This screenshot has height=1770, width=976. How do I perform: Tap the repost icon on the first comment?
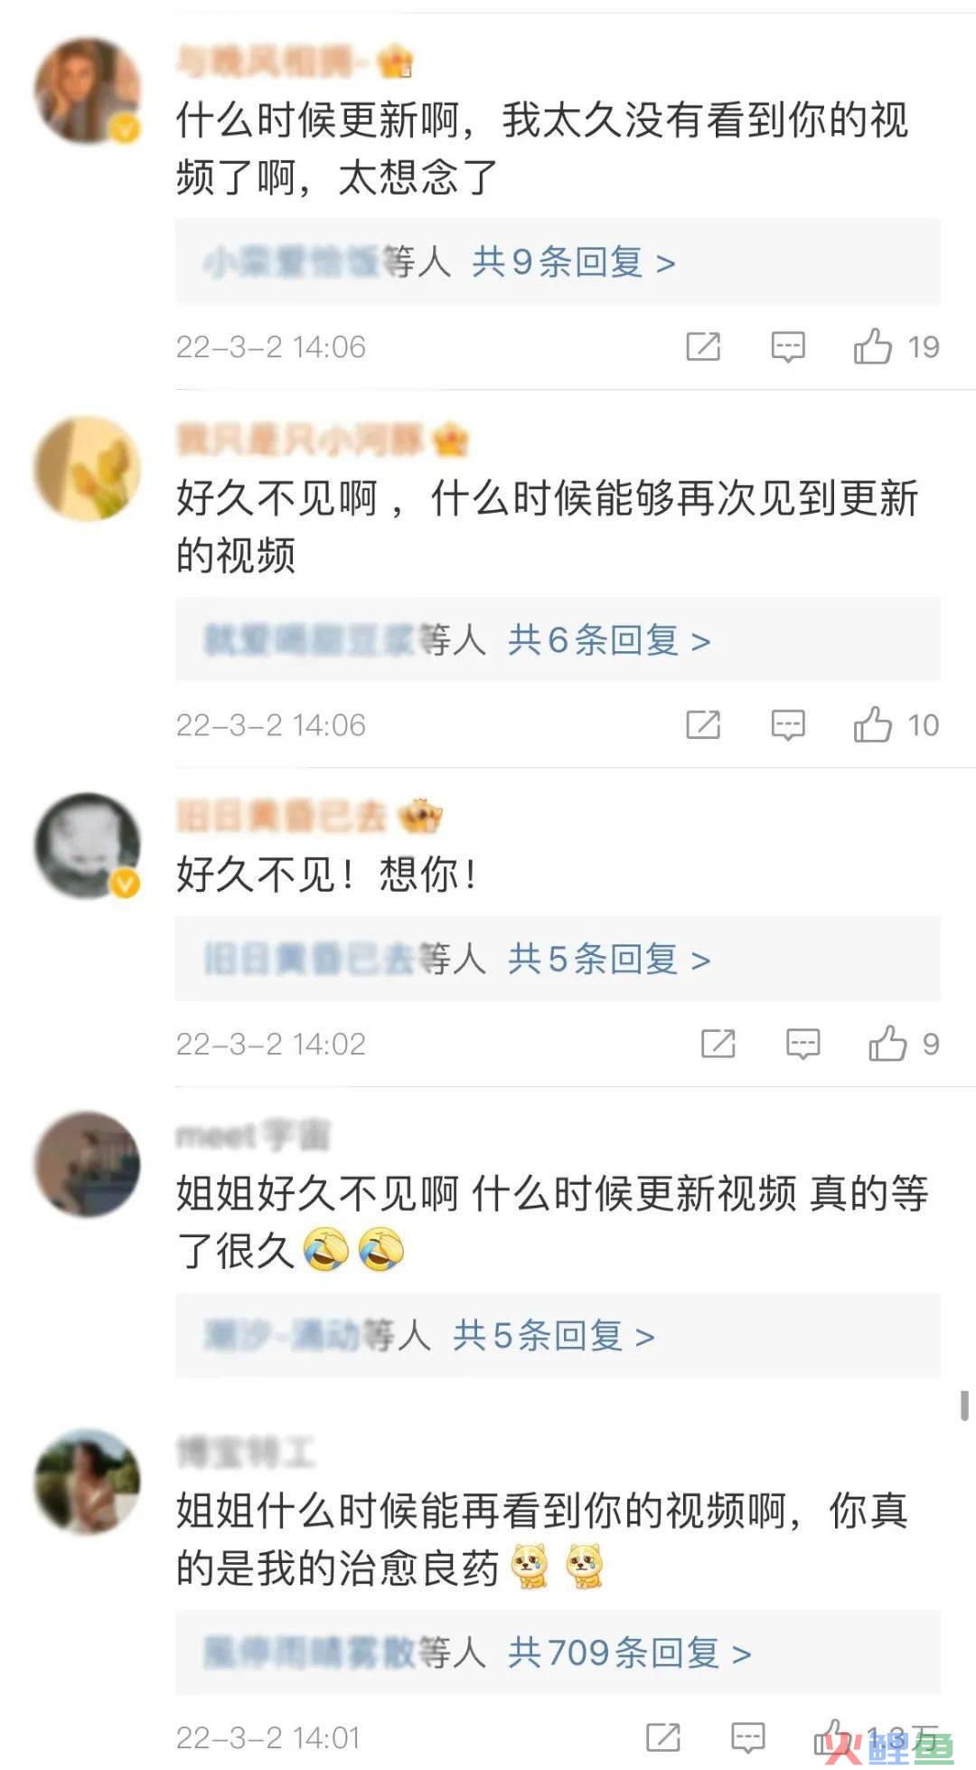coord(703,346)
